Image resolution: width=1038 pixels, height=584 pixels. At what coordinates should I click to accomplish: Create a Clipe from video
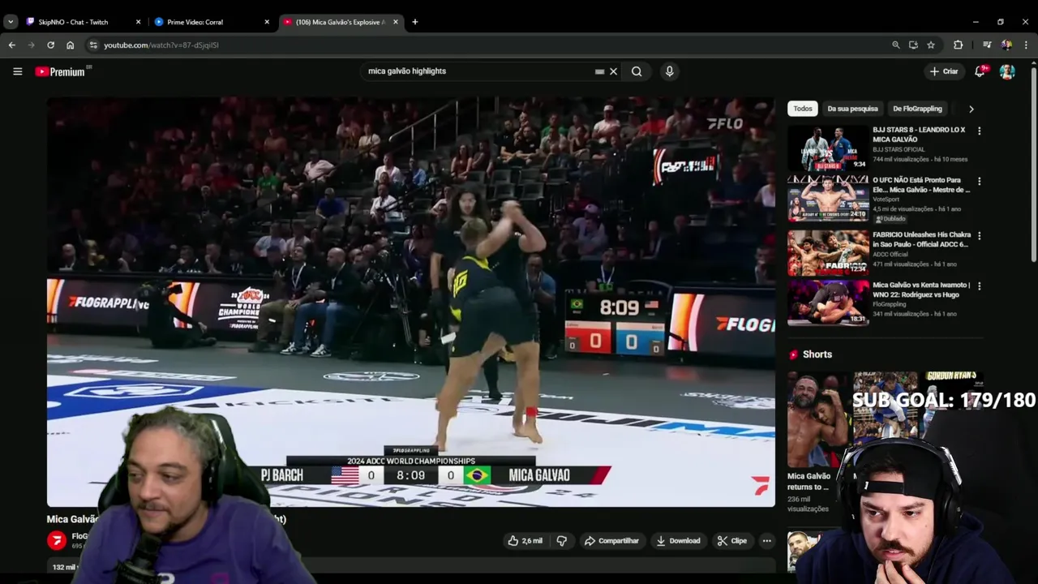[731, 541]
